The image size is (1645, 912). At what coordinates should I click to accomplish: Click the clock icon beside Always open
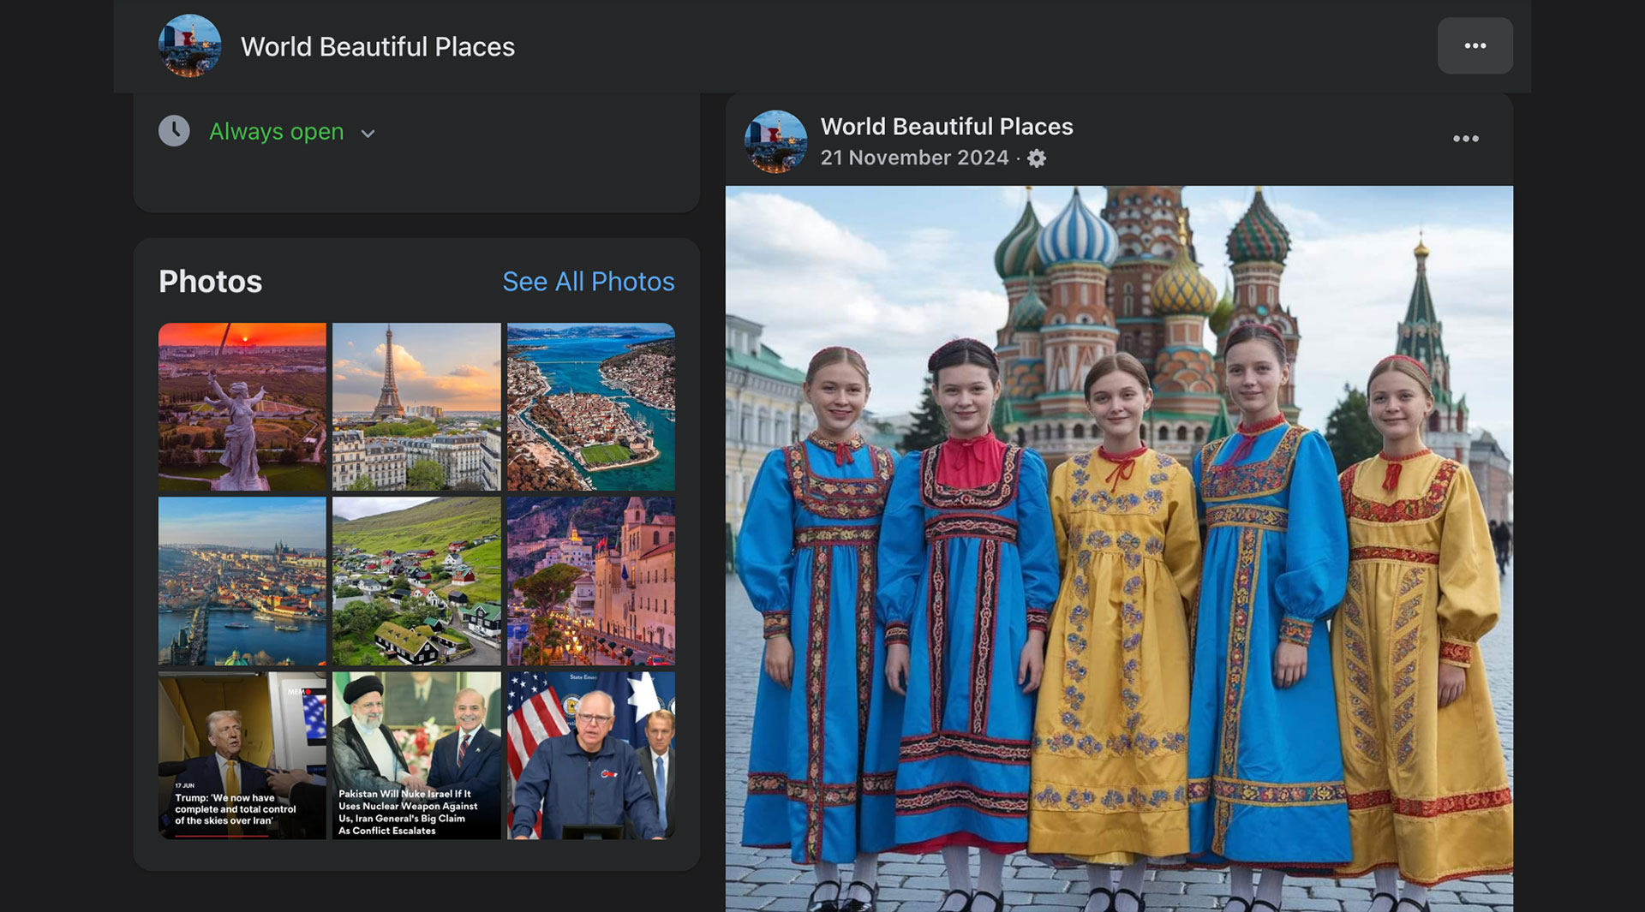[174, 131]
